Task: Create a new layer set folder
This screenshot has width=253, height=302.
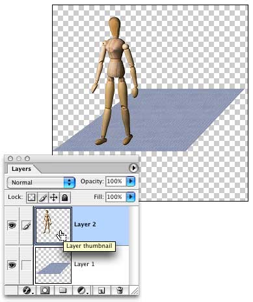Action: tap(62, 290)
